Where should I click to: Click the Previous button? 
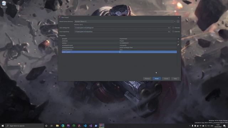pos(147,79)
